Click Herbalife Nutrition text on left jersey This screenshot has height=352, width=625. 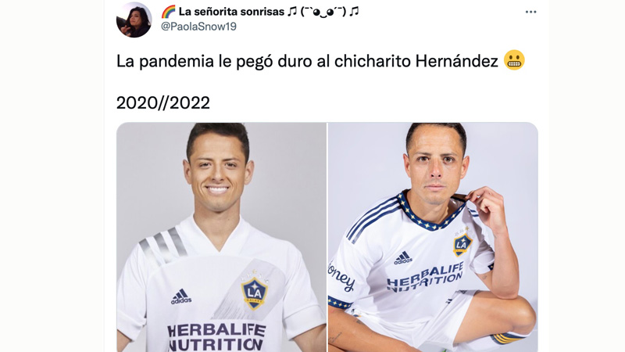216,337
